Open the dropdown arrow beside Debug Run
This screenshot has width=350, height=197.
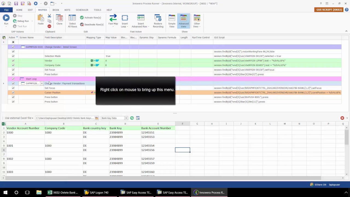[32, 21]
